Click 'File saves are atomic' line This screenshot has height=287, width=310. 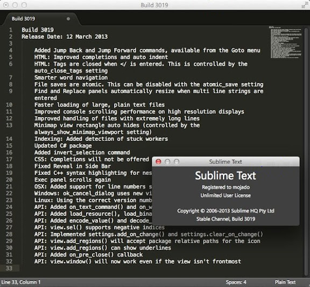coord(149,85)
